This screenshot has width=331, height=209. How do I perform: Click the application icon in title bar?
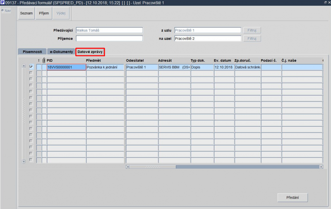[x=2, y=2]
